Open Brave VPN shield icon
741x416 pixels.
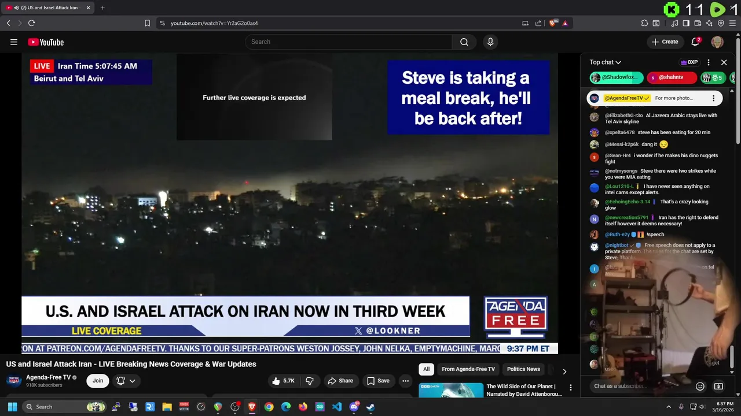(x=721, y=23)
